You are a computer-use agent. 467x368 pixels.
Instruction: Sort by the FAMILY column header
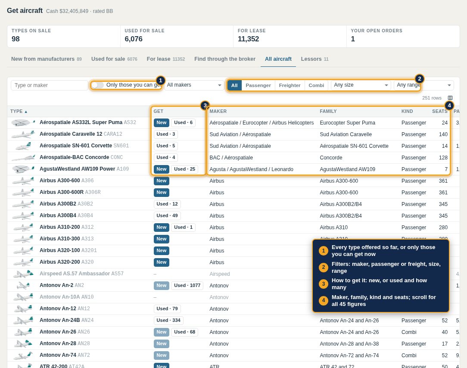[328, 111]
